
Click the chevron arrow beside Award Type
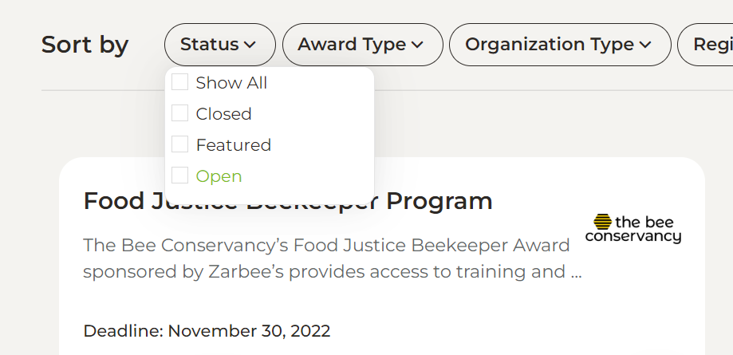pos(417,45)
